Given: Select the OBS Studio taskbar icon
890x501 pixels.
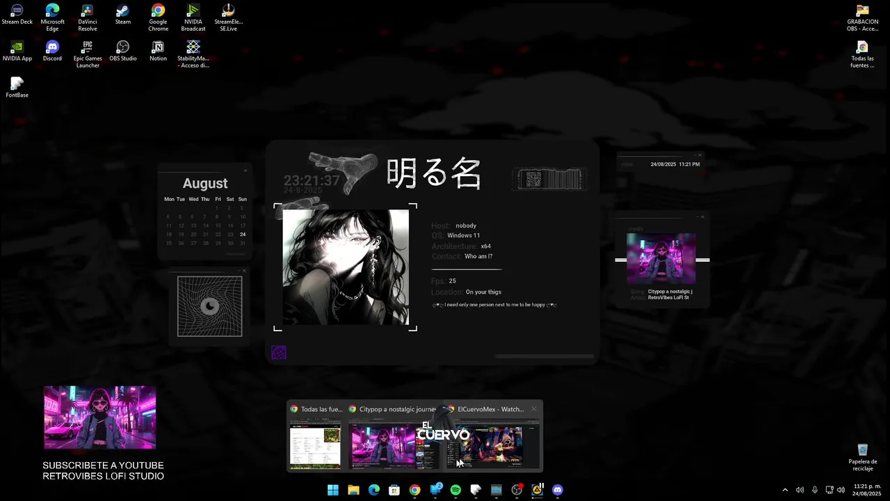Looking at the screenshot, I should coord(517,490).
